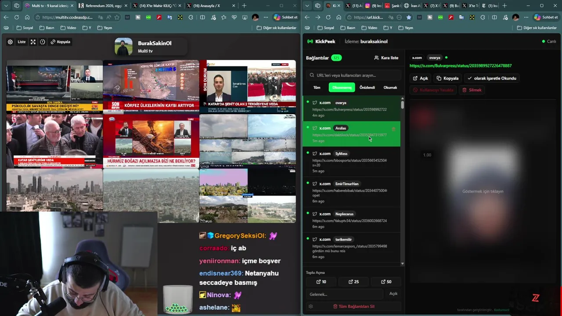Reveal blurred preview (Göstermek için tıklayın)
This screenshot has height=316, width=562.
(x=483, y=191)
